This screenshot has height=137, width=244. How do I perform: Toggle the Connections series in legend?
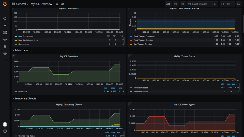click(x=24, y=44)
